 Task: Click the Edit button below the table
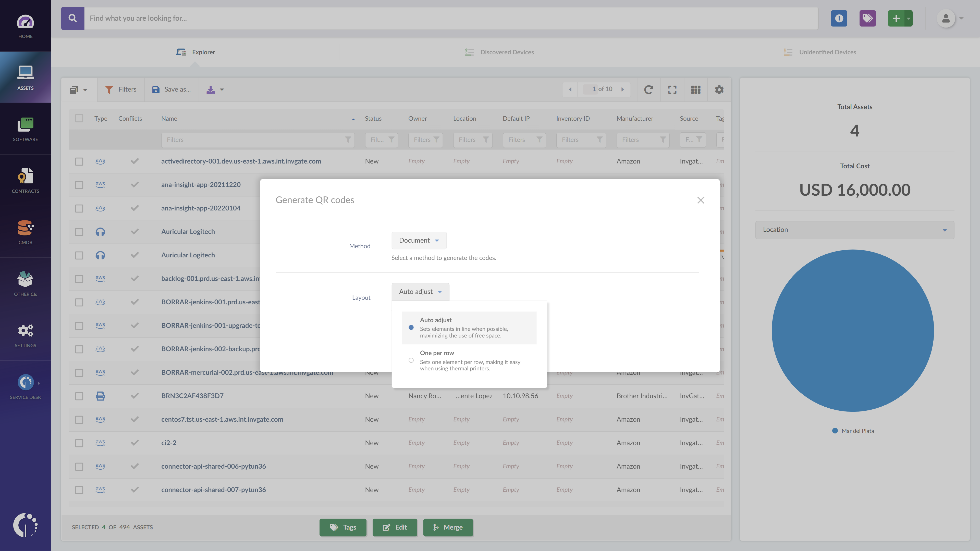pos(395,528)
